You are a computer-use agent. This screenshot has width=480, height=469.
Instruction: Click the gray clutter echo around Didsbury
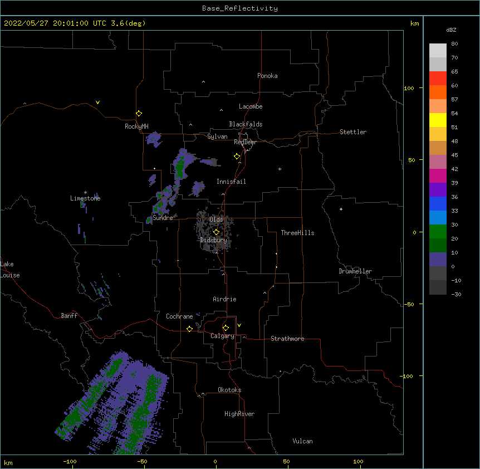(214, 229)
